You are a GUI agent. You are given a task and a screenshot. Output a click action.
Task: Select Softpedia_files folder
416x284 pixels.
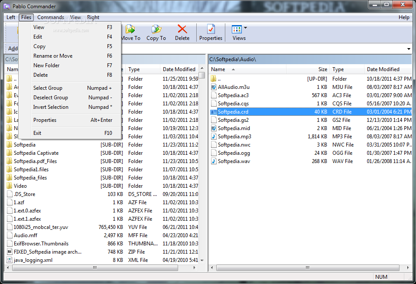point(30,178)
